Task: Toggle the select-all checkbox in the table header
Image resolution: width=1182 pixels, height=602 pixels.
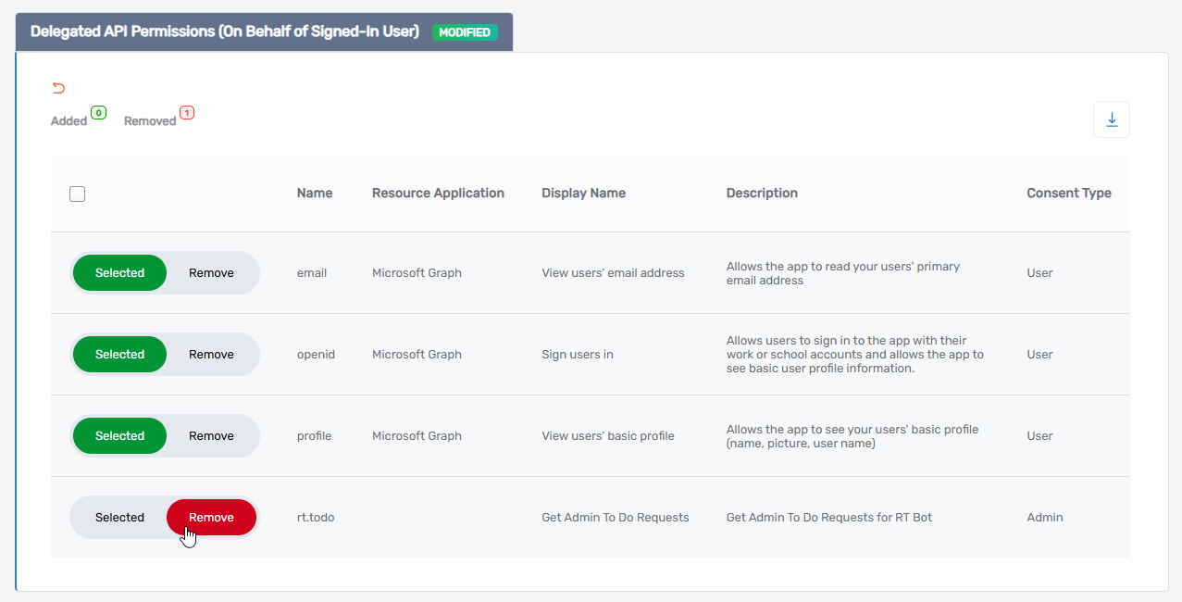Action: pos(77,194)
